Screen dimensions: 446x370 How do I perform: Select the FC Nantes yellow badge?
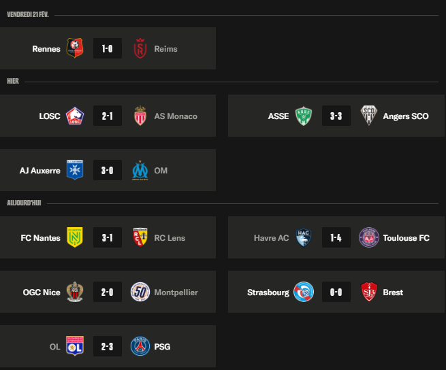[x=74, y=238]
